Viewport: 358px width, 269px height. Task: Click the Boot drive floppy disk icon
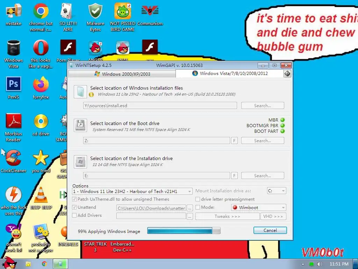pyautogui.click(x=80, y=125)
